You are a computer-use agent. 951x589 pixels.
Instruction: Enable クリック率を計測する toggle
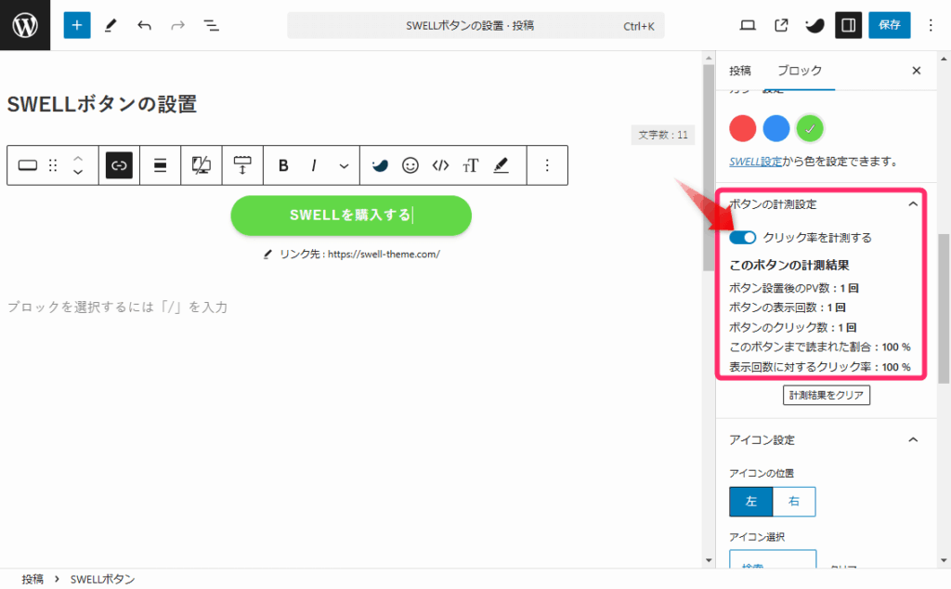(742, 238)
